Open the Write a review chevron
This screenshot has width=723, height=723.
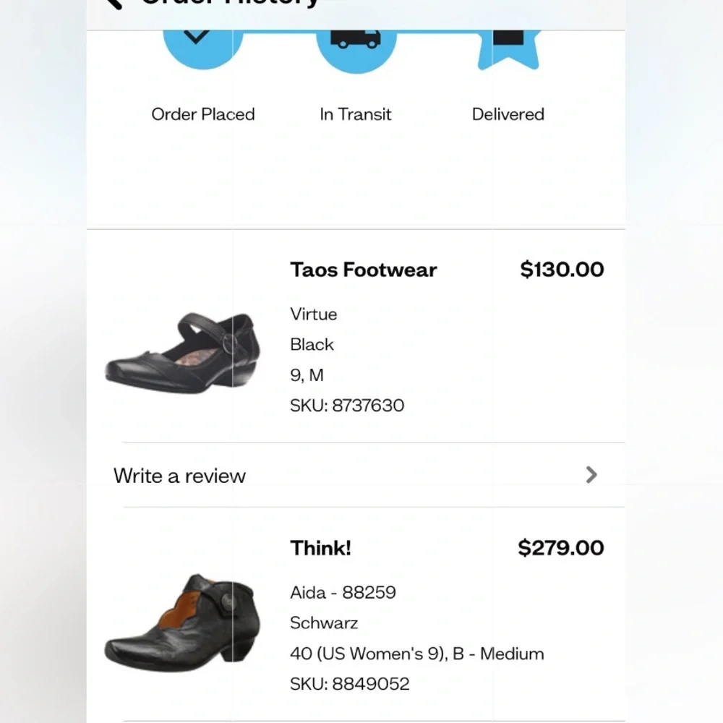point(591,474)
